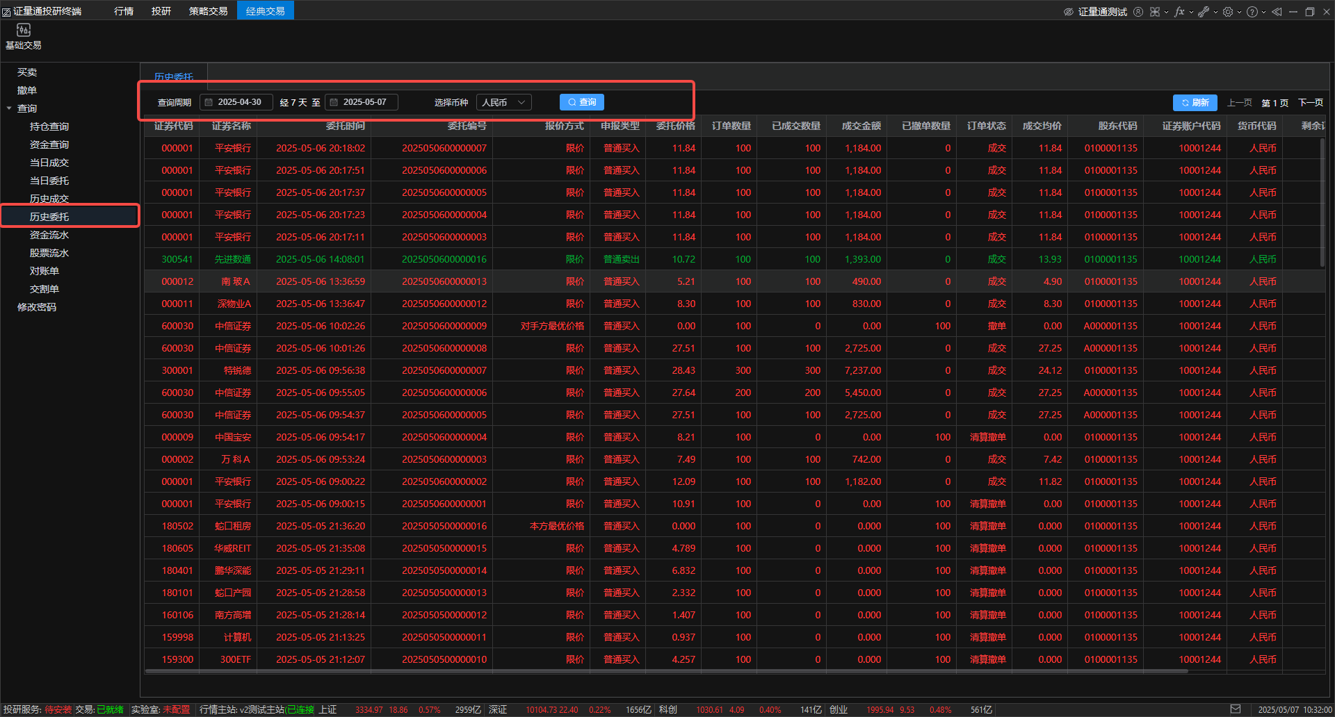The height and width of the screenshot is (717, 1335).
Task: Click the horizontal scrollbar below the table
Action: click(x=666, y=672)
